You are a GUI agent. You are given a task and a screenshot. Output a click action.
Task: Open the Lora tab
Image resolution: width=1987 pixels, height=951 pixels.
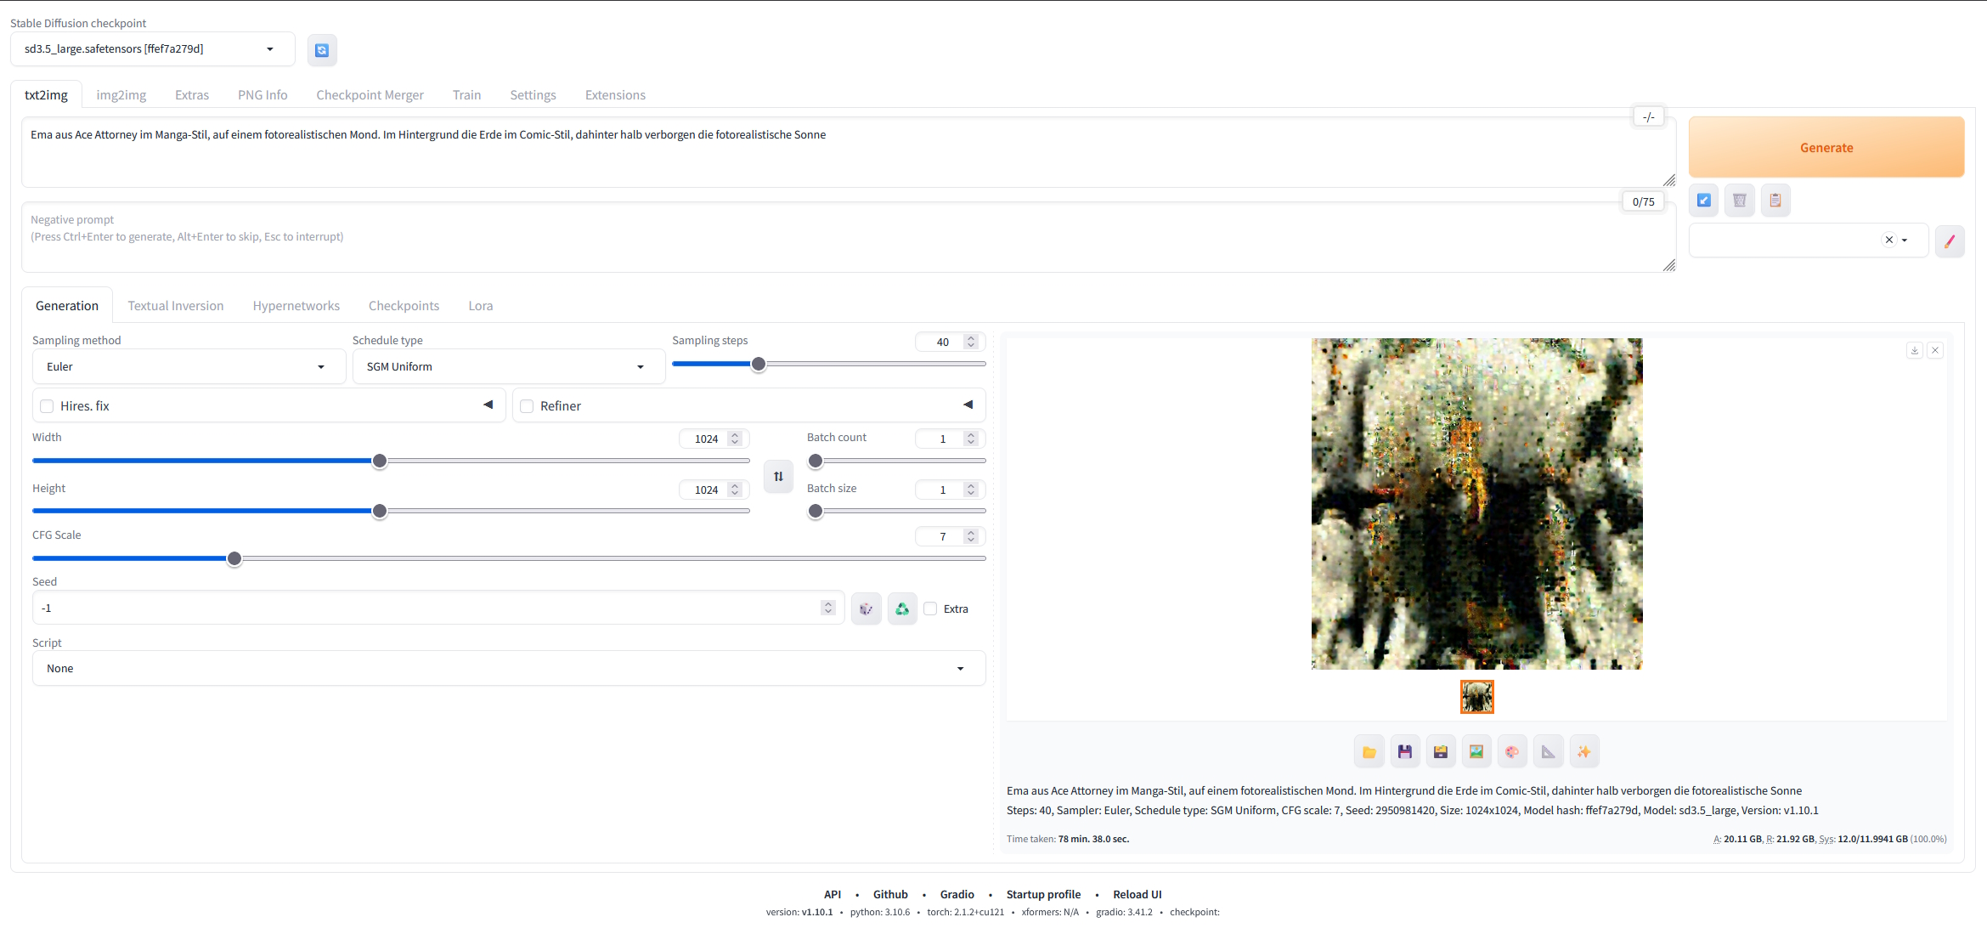point(480,306)
